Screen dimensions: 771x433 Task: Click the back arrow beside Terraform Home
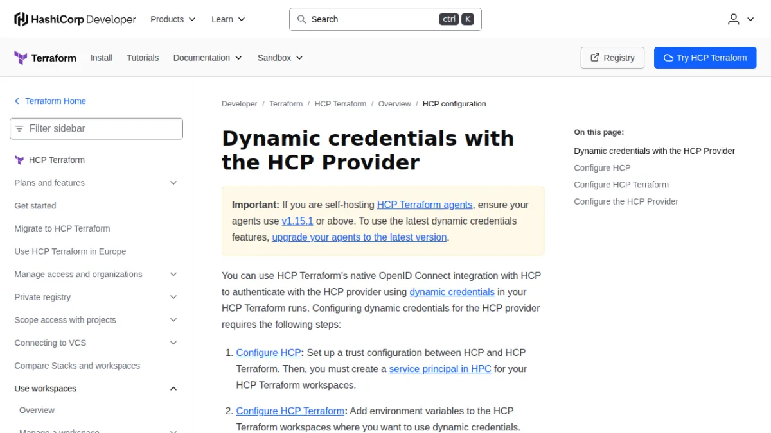pos(17,101)
